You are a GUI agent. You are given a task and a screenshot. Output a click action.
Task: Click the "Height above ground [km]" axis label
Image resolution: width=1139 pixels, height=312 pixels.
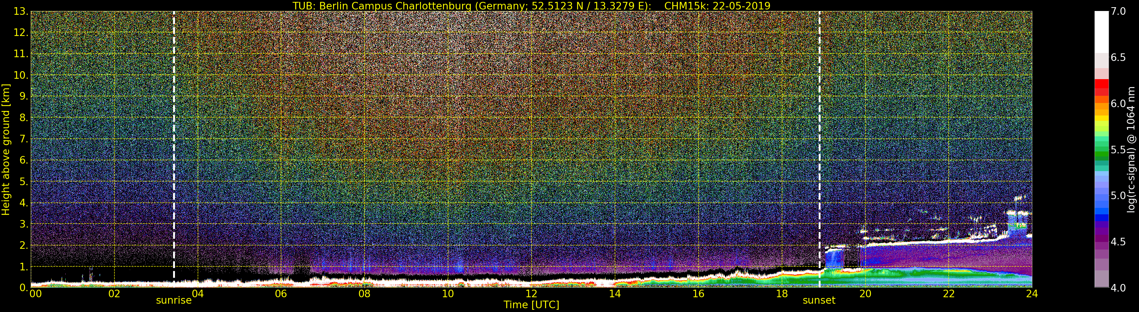pyautogui.click(x=6, y=149)
